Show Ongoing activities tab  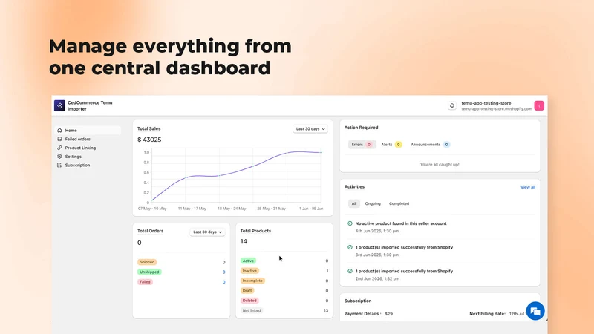tap(373, 203)
